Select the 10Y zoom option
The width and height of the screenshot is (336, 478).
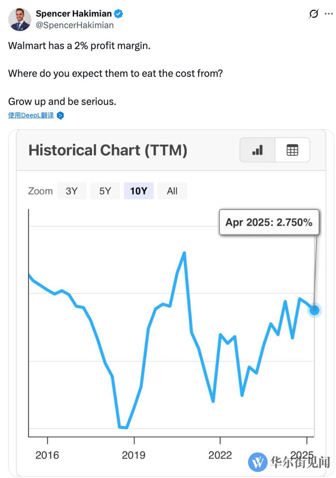tap(138, 191)
